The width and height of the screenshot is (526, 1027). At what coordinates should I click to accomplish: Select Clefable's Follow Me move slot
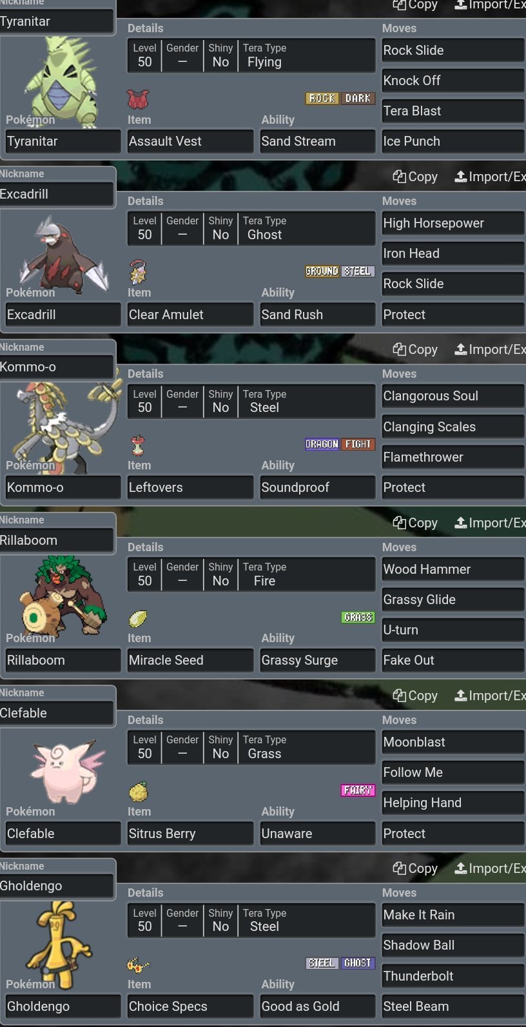pyautogui.click(x=453, y=772)
